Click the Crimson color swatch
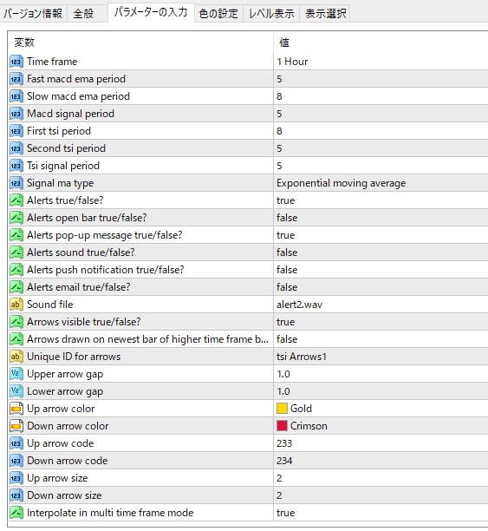The image size is (488, 531). click(282, 426)
